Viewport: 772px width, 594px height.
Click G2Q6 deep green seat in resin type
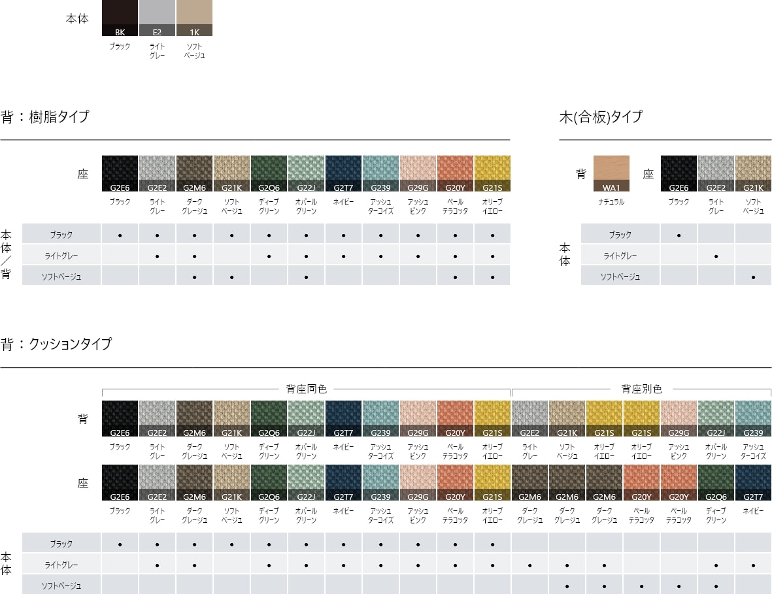click(x=269, y=174)
